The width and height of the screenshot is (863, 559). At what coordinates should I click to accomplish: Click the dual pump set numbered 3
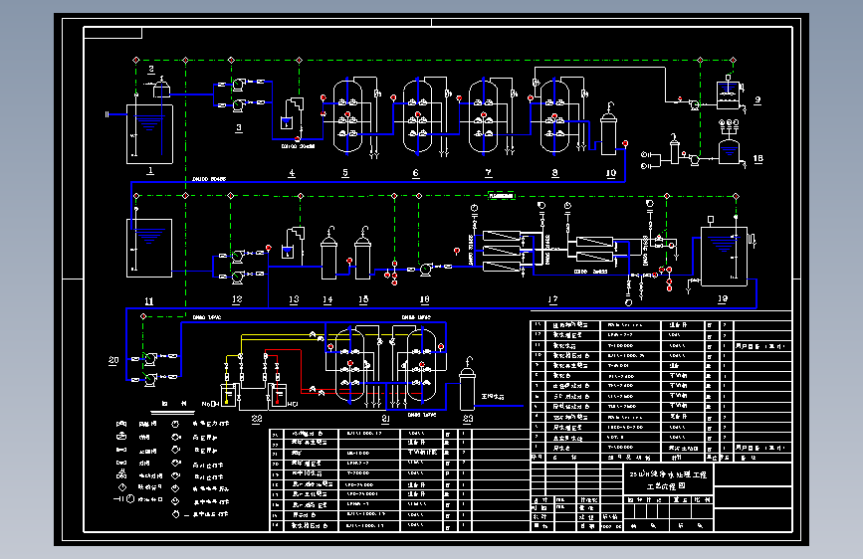tap(240, 93)
